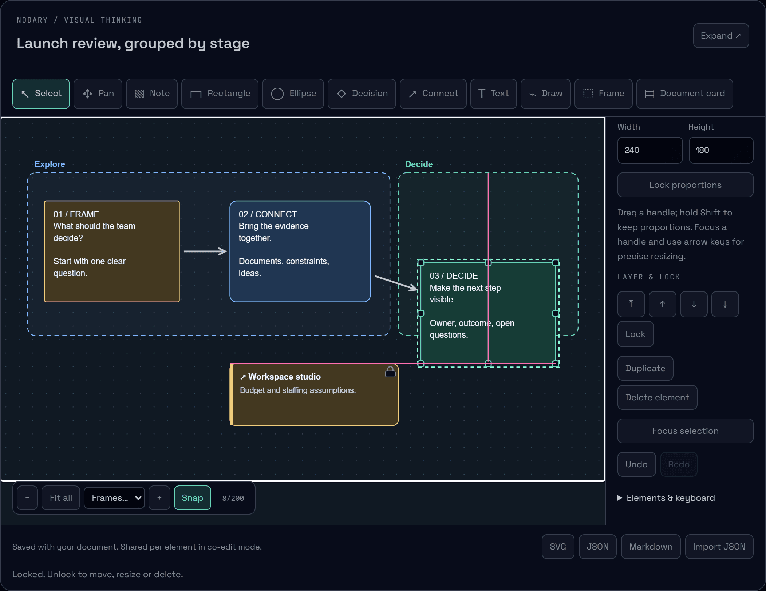This screenshot has width=766, height=591.
Task: Click the Explore frame label
Action: (x=50, y=164)
